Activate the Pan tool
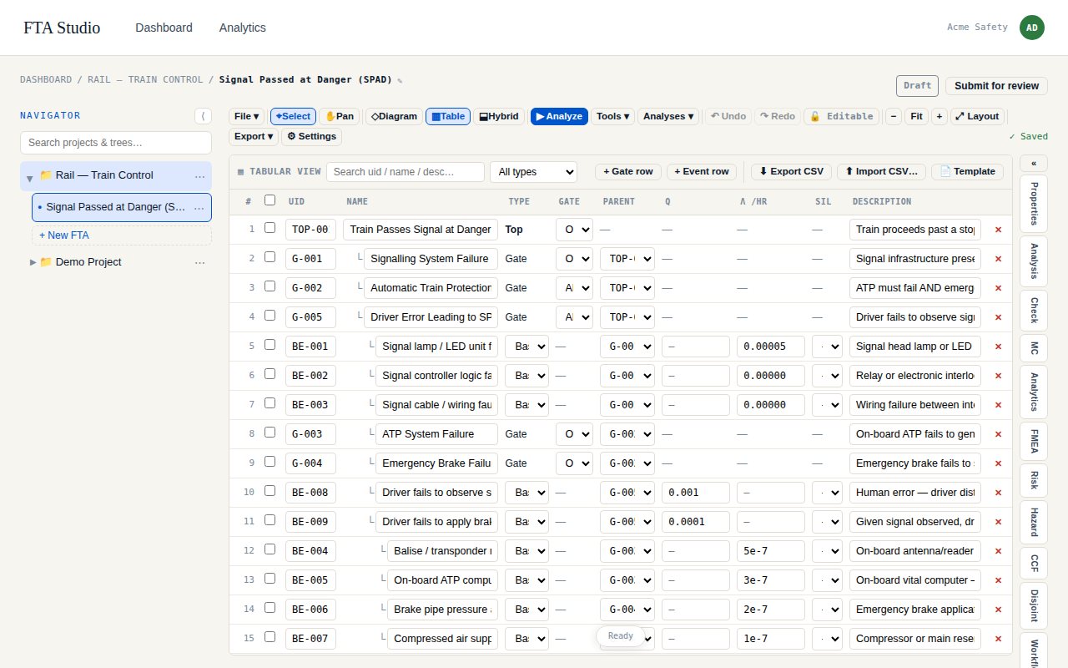This screenshot has height=668, width=1068. coord(339,117)
